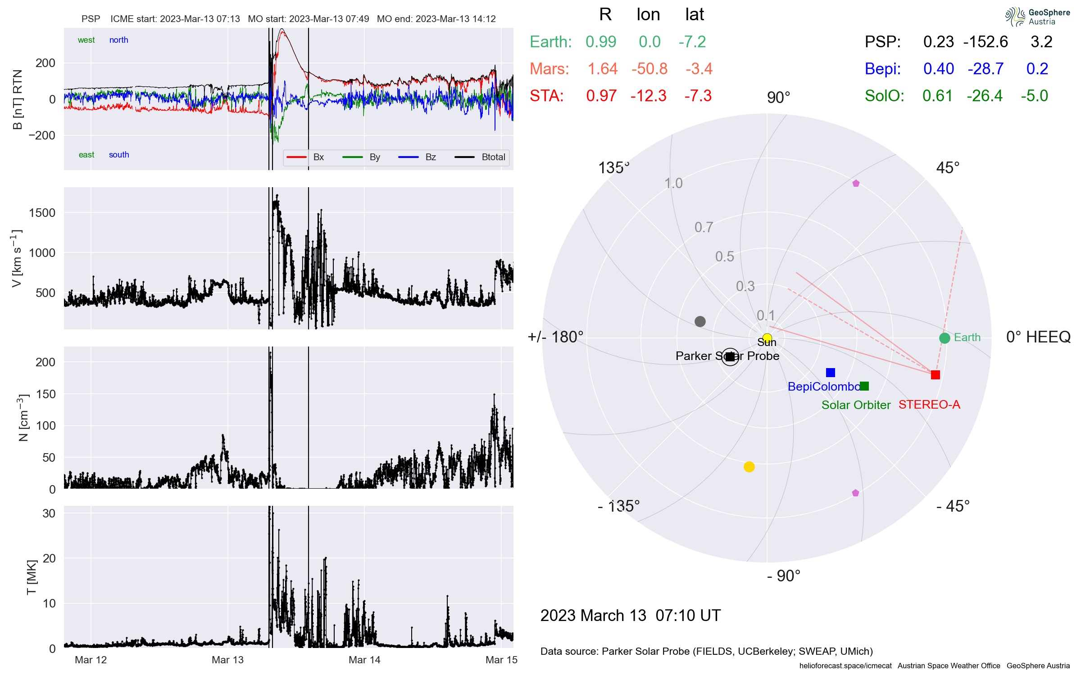Image resolution: width=1081 pixels, height=675 pixels.
Task: Click the gray planet dot marker
Action: tap(700, 321)
